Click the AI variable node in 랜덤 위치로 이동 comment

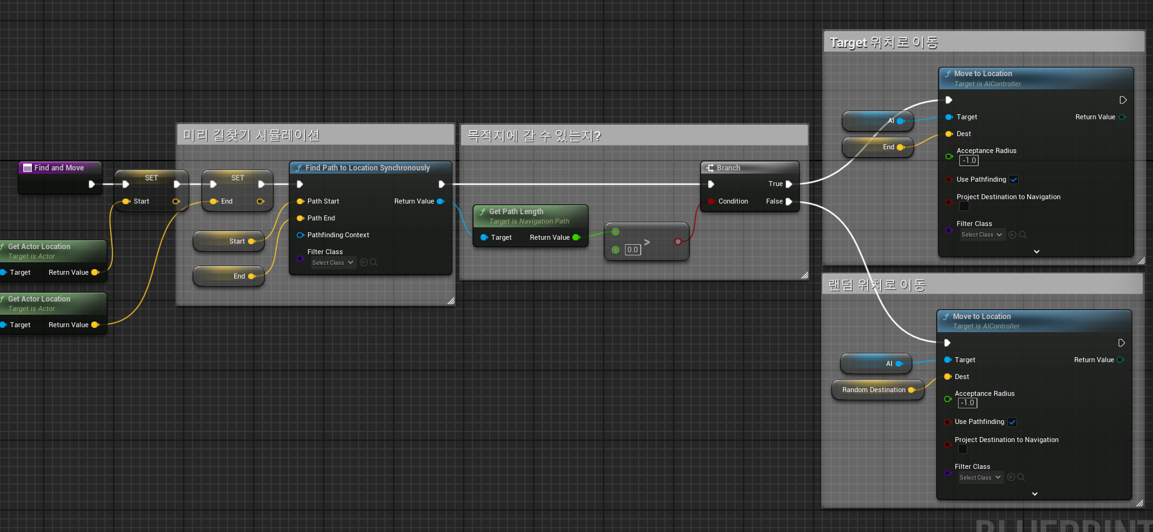tap(876, 363)
